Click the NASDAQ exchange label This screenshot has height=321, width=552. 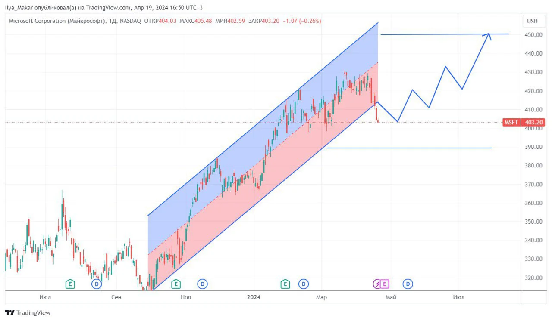[x=129, y=21]
